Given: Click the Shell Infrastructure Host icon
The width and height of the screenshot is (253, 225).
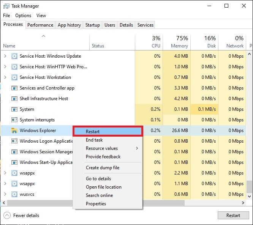Looking at the screenshot, I should click(14, 99).
